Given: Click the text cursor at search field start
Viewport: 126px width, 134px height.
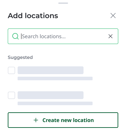Looking at the screenshot, I should tap(21, 36).
